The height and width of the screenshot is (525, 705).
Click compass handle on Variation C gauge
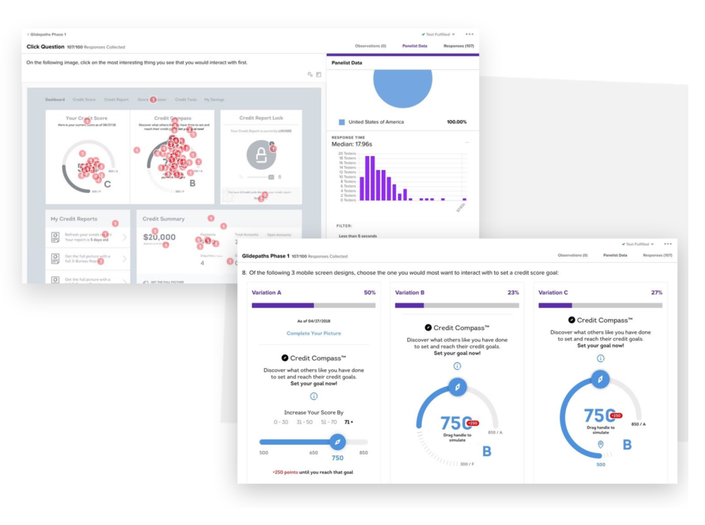600,379
